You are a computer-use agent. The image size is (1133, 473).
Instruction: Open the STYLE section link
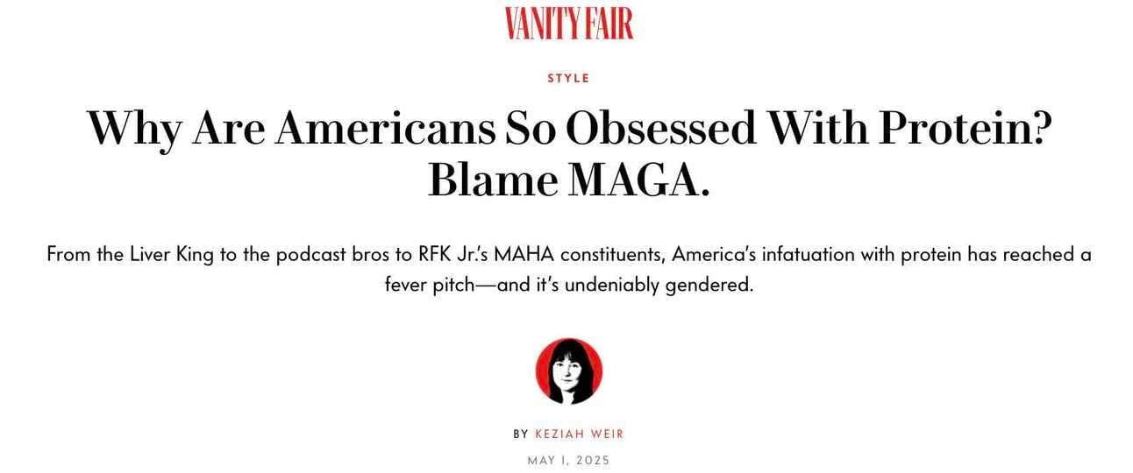tap(568, 78)
